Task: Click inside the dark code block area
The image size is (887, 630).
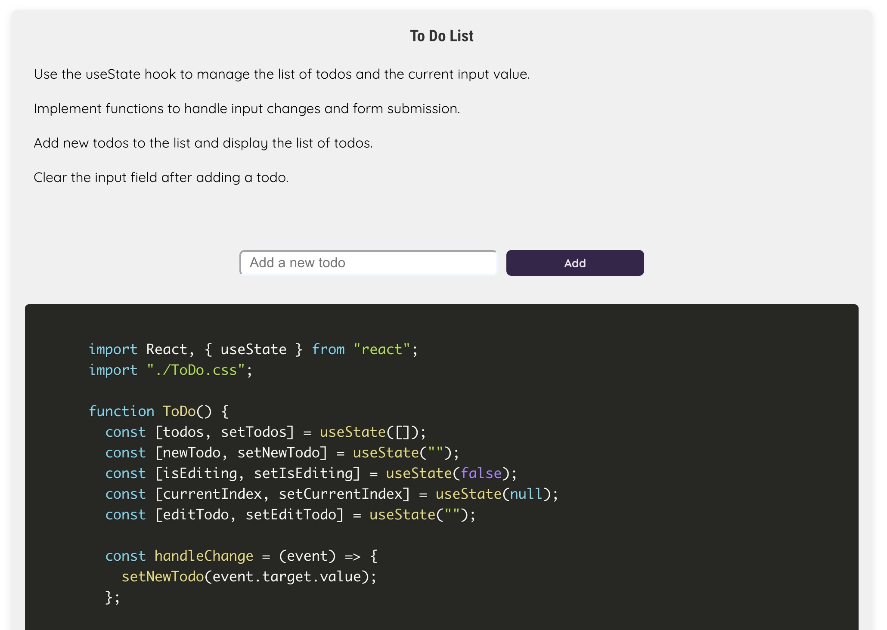Action: [x=646, y=473]
